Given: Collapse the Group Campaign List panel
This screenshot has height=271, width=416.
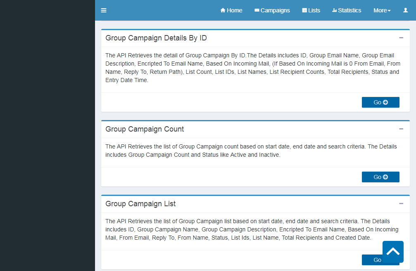Looking at the screenshot, I should tap(401, 204).
